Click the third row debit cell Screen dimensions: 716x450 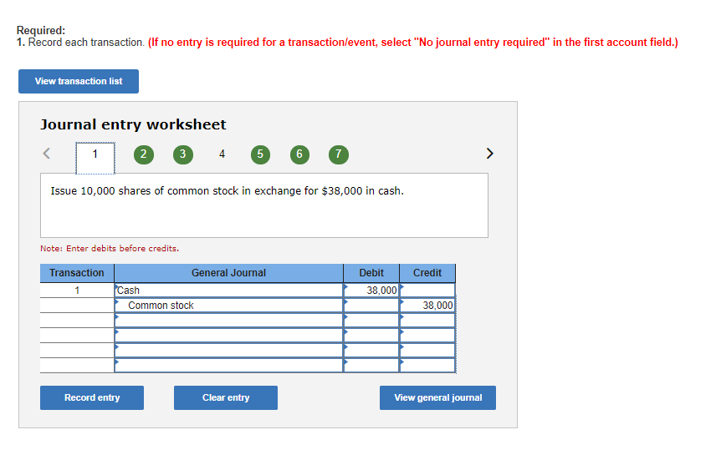[371, 321]
